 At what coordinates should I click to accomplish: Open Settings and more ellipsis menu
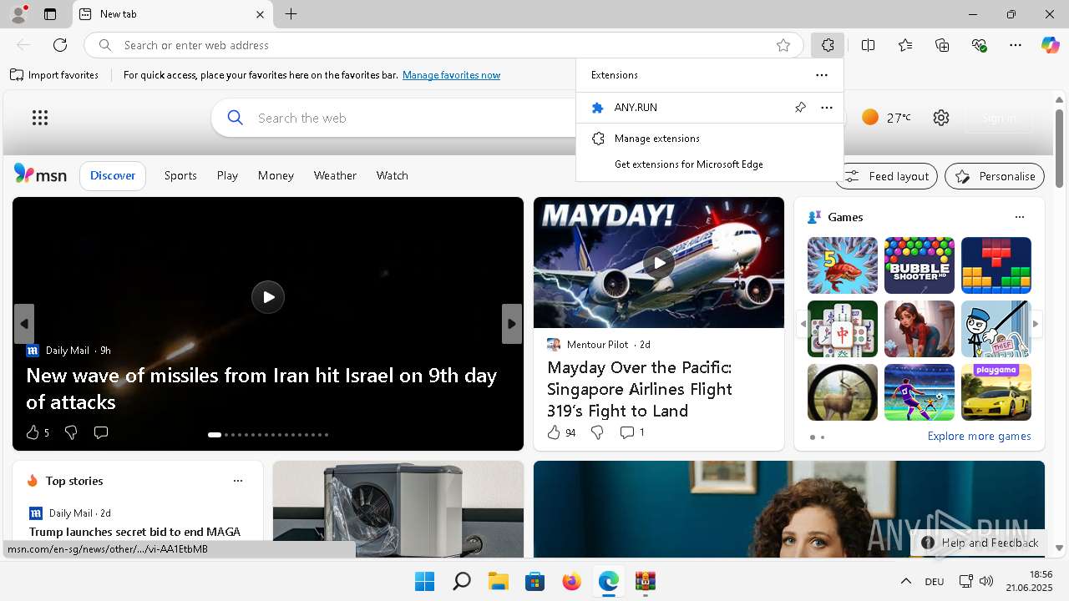[x=1016, y=45]
